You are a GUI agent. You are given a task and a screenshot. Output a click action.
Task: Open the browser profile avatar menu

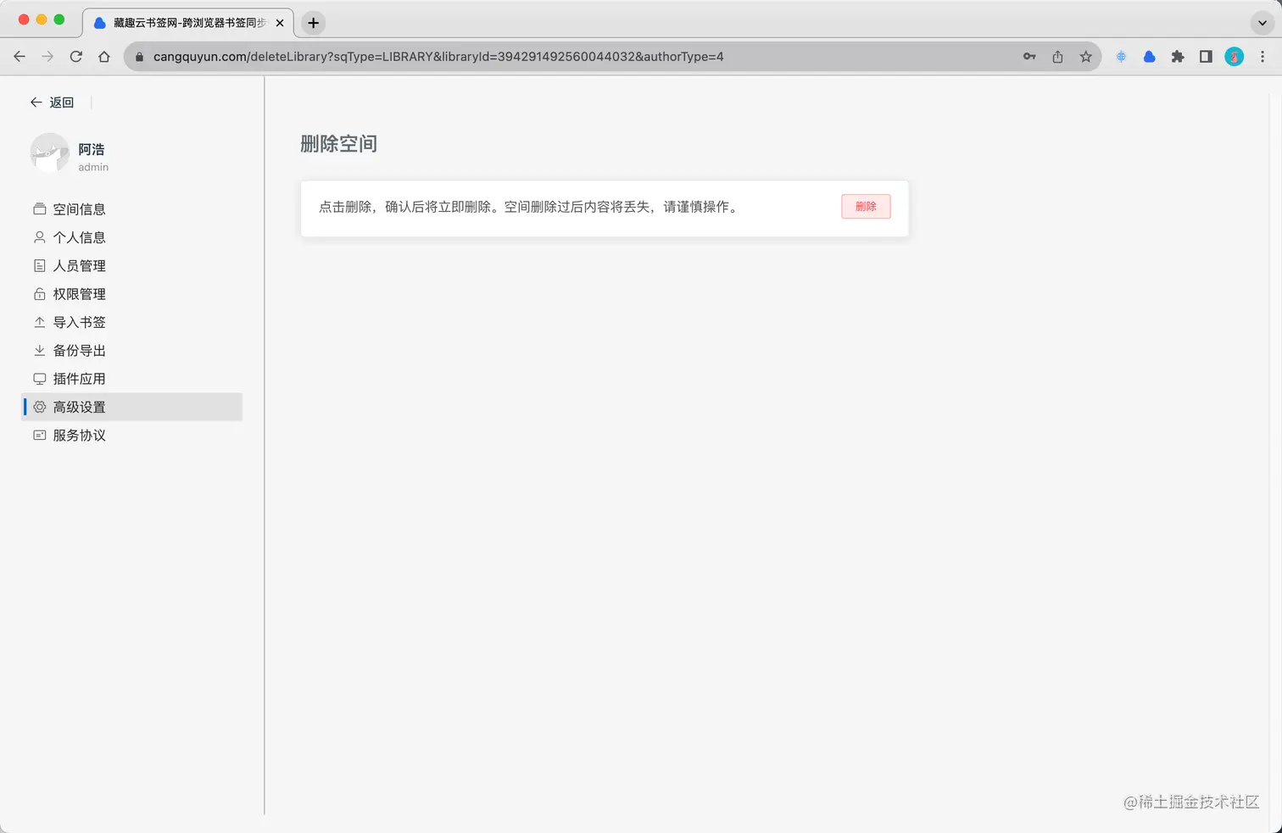click(x=1234, y=57)
